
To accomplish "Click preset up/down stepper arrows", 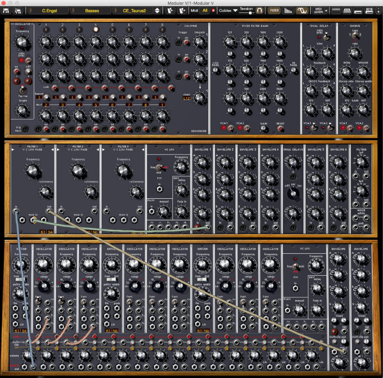I will pyautogui.click(x=158, y=11).
